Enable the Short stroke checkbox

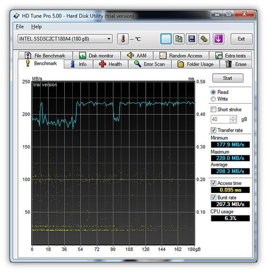point(213,109)
